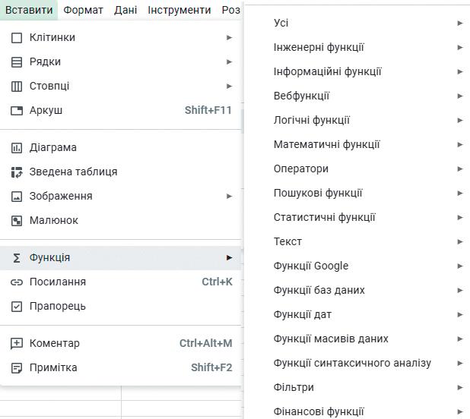Open the Формат menu
This screenshot has height=419, width=470.
coord(84,10)
